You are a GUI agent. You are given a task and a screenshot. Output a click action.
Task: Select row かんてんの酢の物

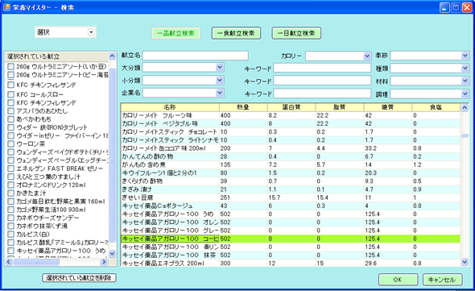[x=291, y=156]
